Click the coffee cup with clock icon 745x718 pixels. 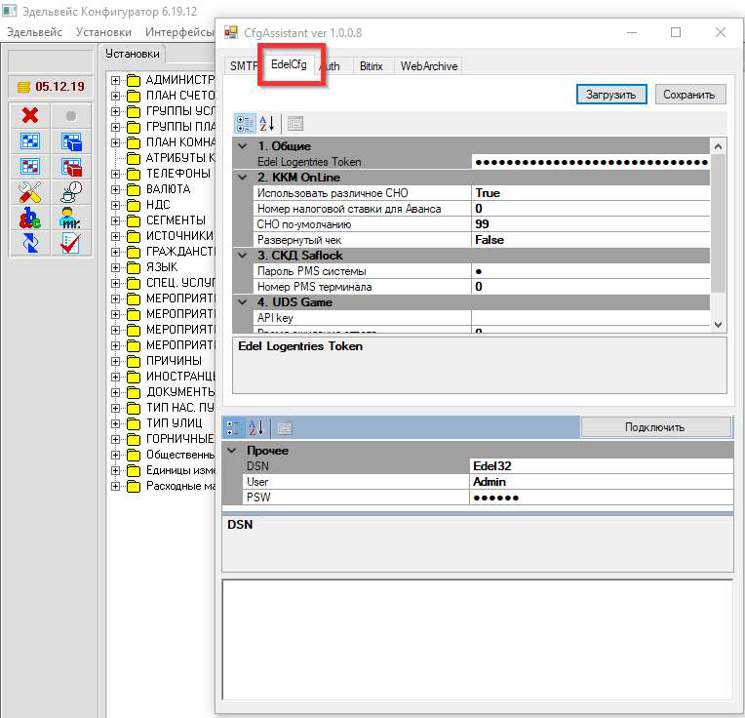pyautogui.click(x=70, y=192)
